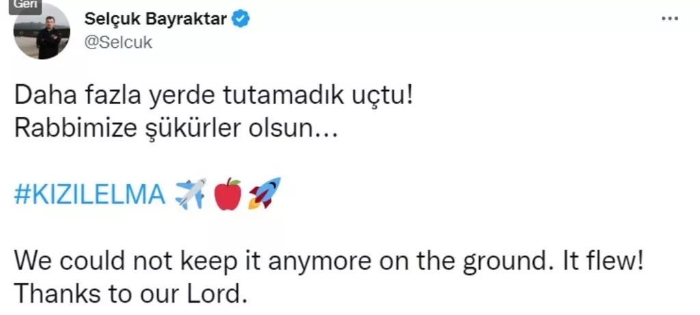Viewport: 700px width, 315px height.
Task: Open the @Selcuk handle link
Action: pos(118,43)
